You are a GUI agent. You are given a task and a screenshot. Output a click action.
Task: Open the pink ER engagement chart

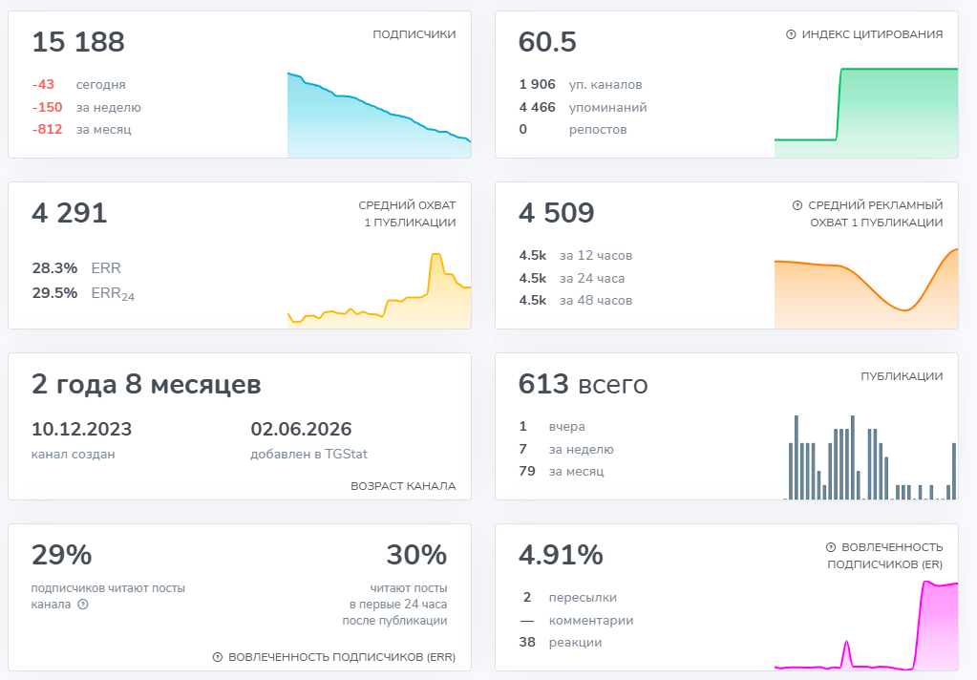click(866, 626)
